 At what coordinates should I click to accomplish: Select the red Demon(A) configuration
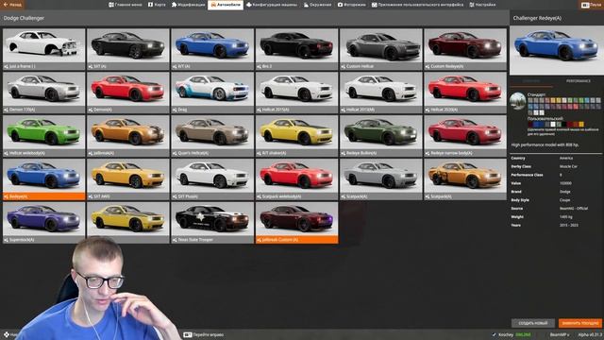pos(128,93)
